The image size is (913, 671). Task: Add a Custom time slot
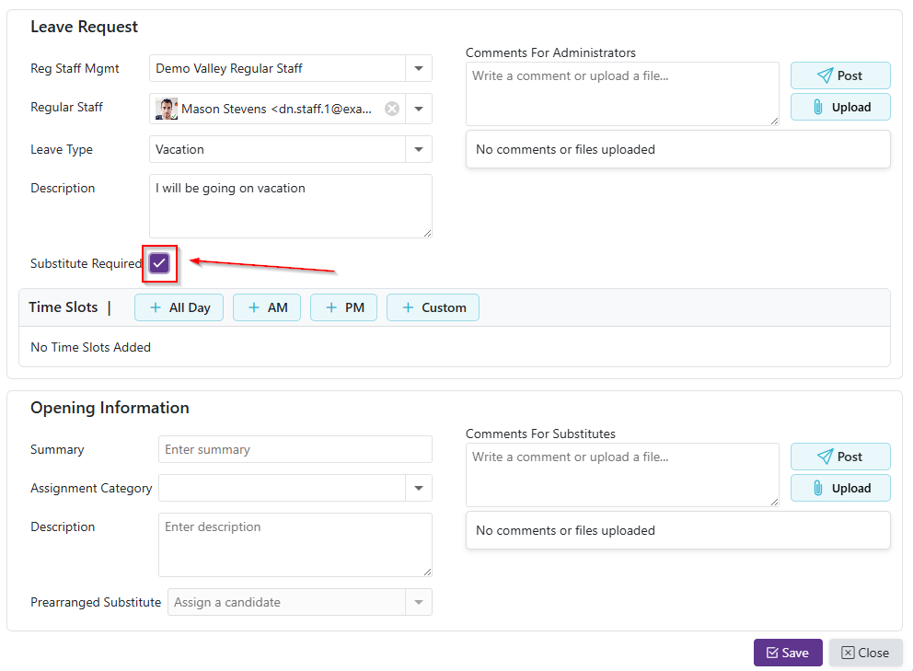[433, 307]
